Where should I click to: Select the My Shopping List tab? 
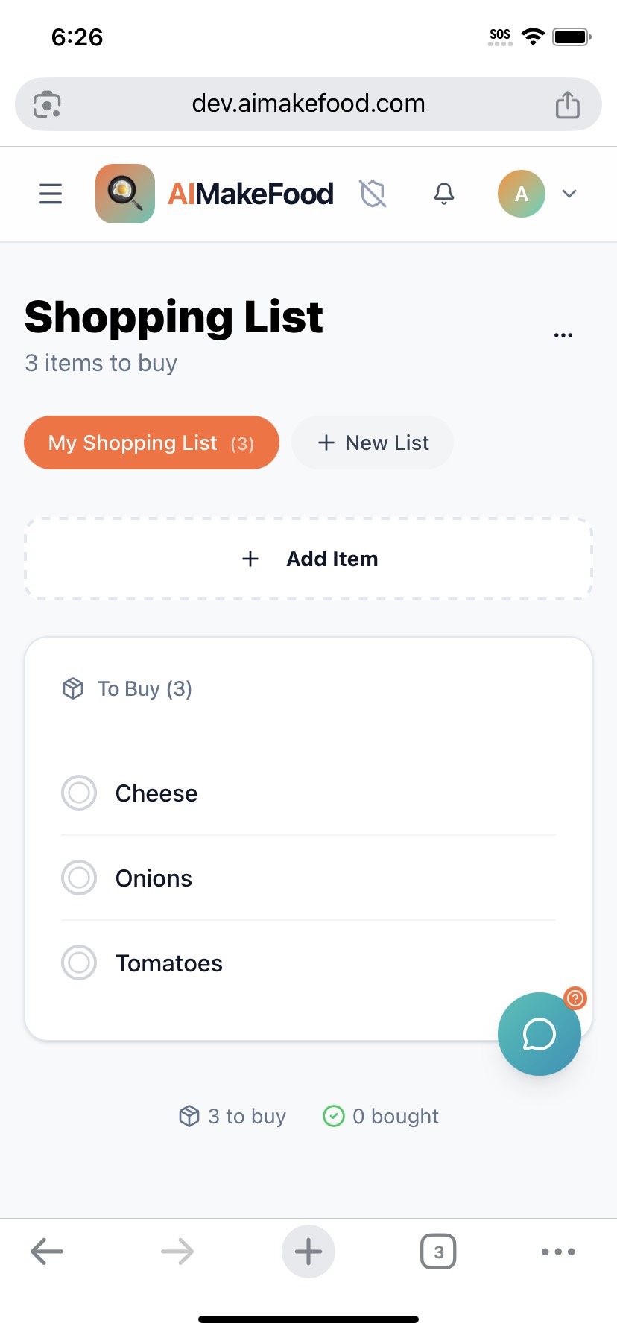pyautogui.click(x=151, y=443)
